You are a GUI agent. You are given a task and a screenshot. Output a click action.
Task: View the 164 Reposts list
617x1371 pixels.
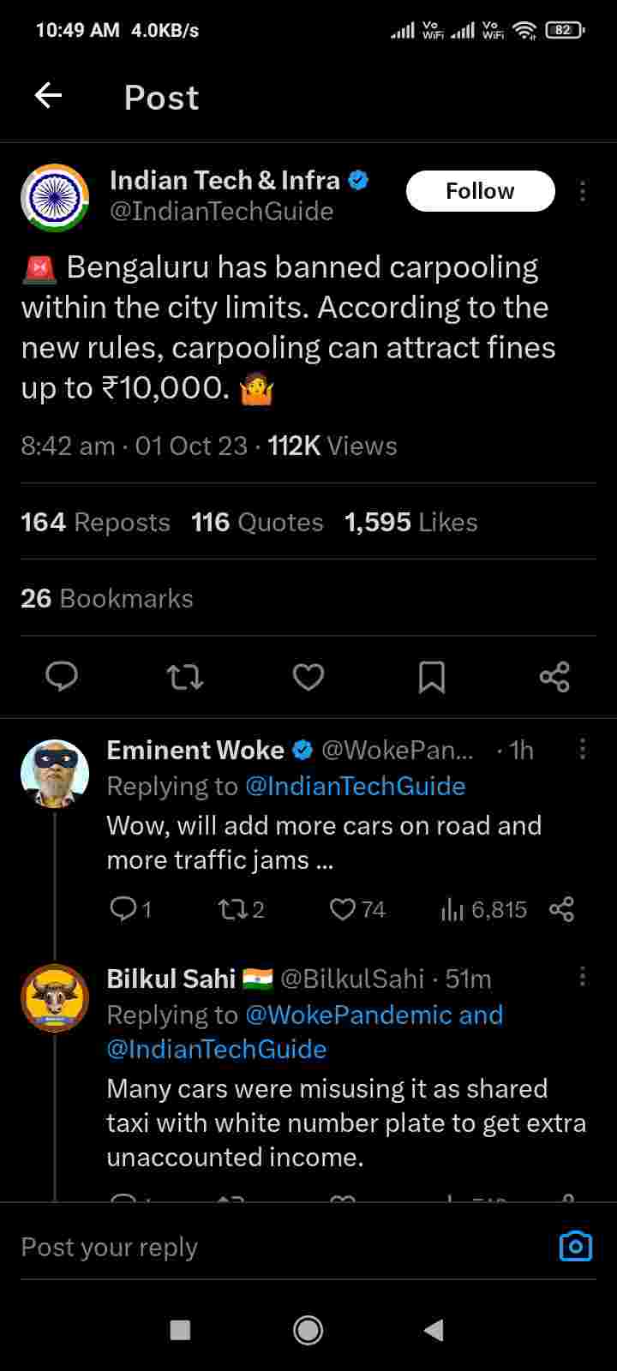95,522
